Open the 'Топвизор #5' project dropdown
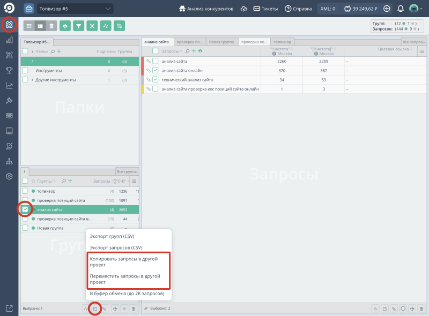The width and height of the screenshot is (429, 316). point(75,9)
